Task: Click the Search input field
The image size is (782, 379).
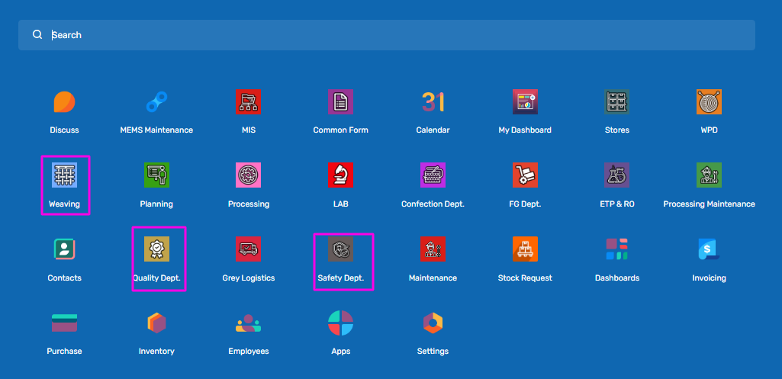Action: coord(397,35)
